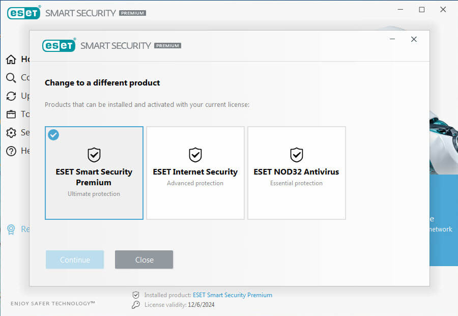
Task: Click the shield icon on Smart Security Premium card
Action: (x=94, y=155)
